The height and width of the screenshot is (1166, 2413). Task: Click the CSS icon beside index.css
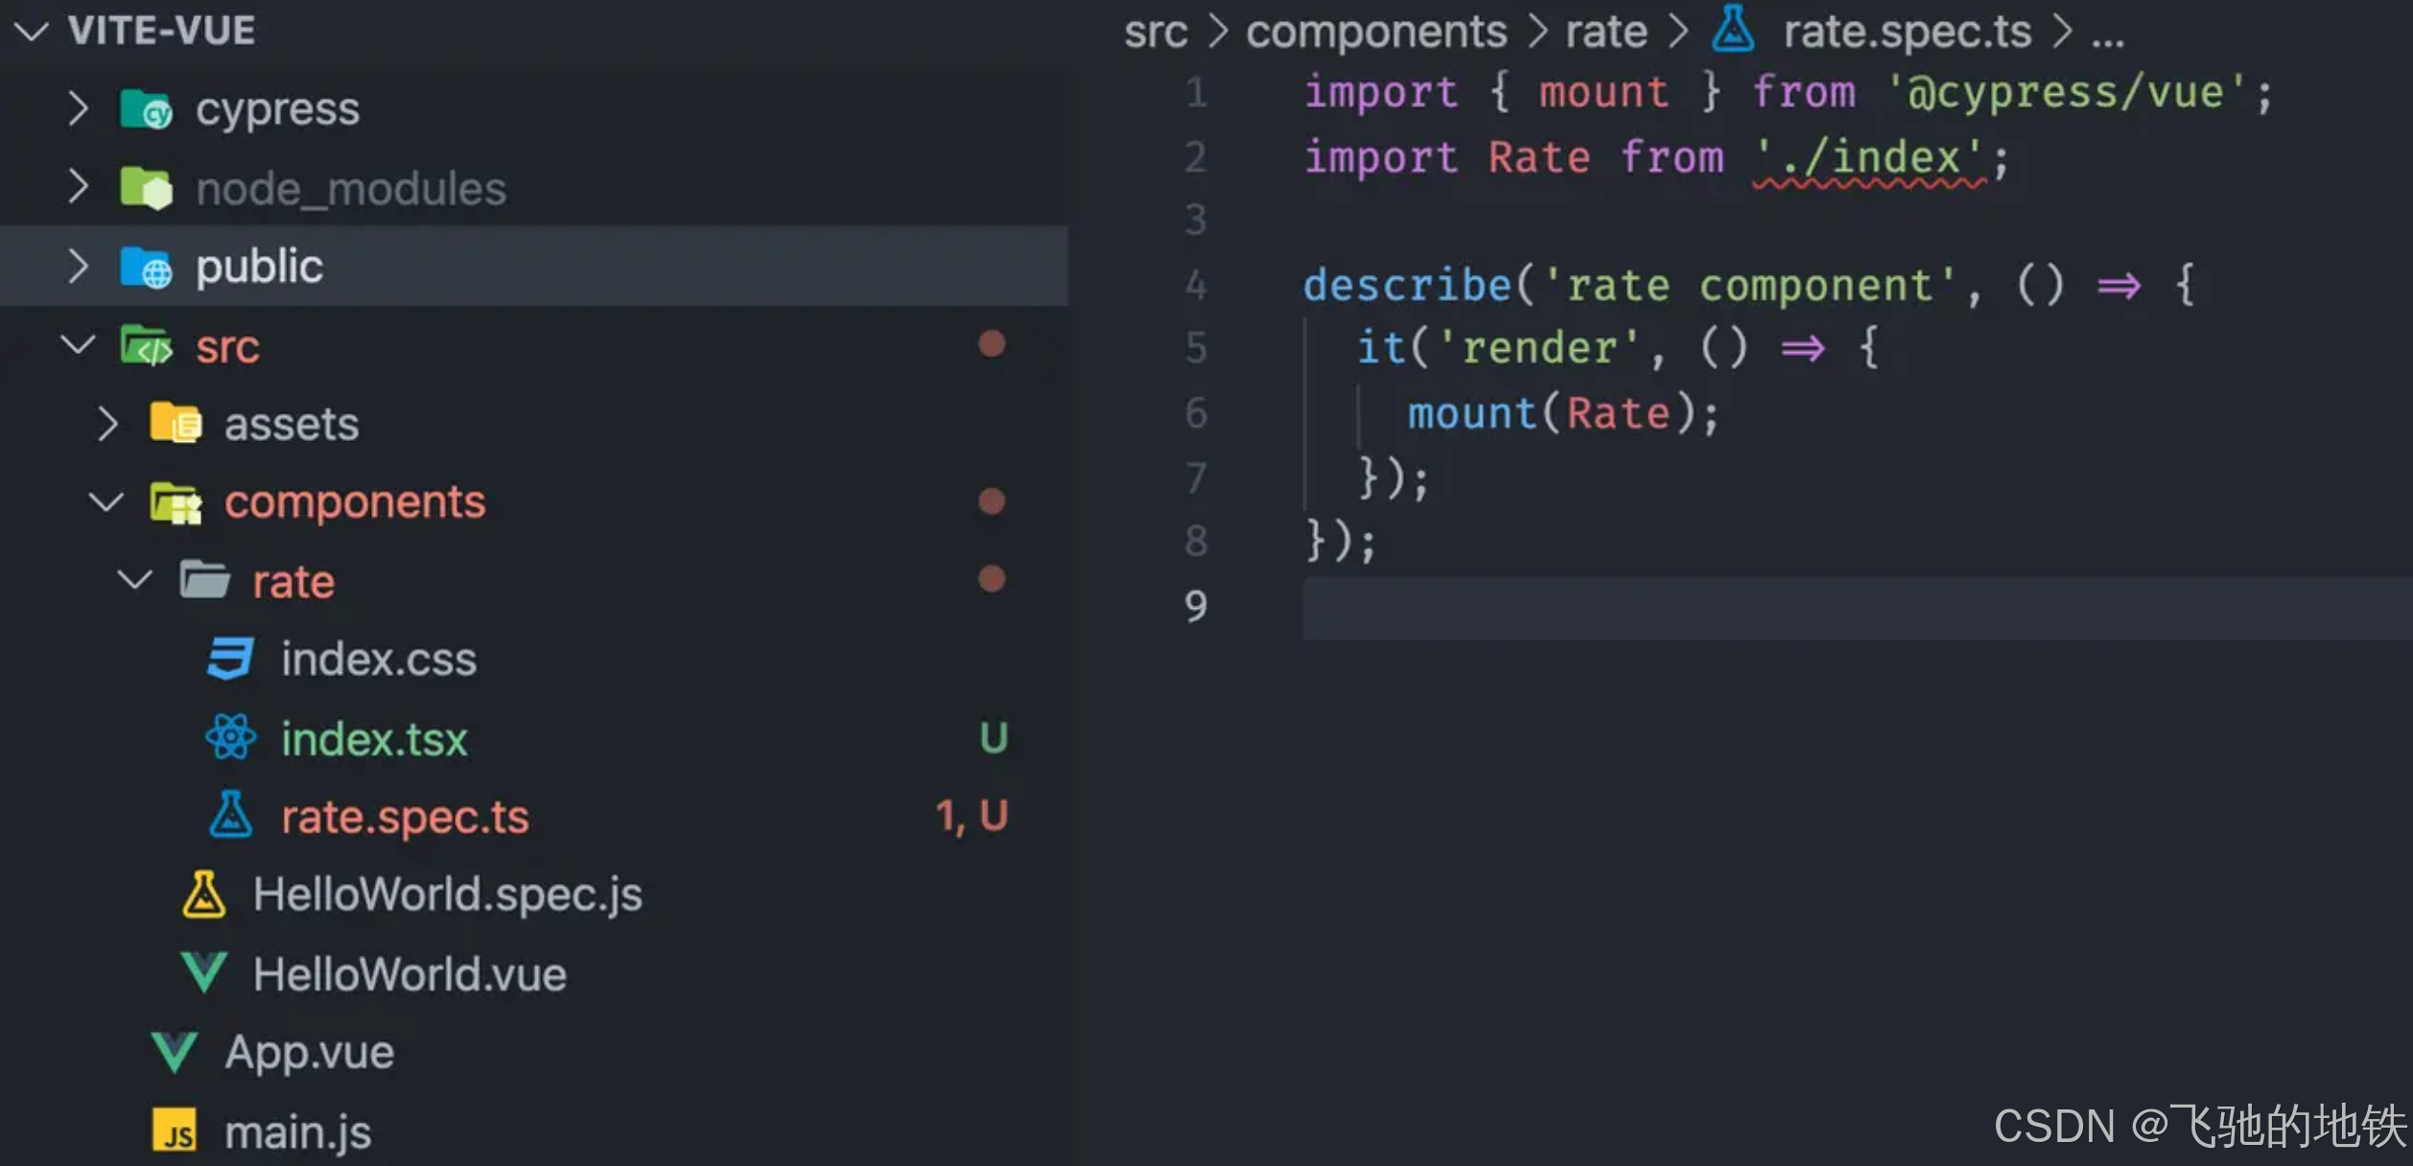coord(231,659)
